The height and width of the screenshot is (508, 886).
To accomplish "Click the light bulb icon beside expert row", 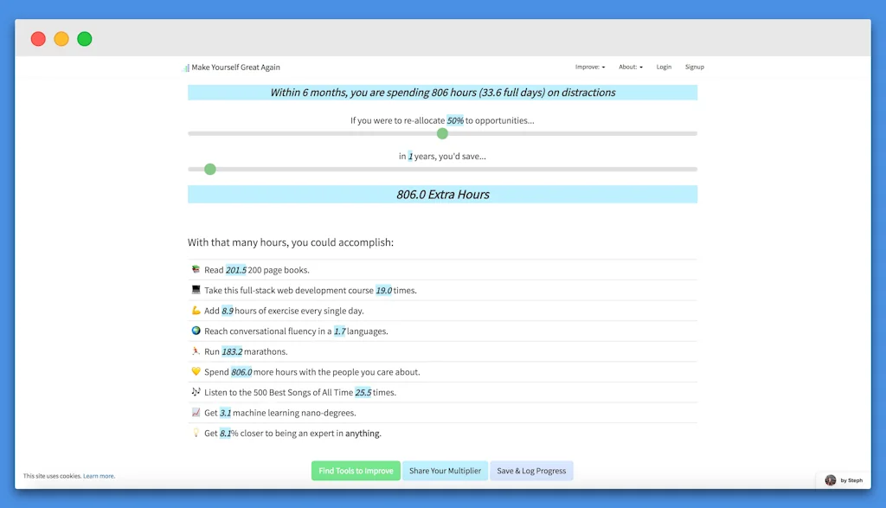I will click(x=196, y=433).
